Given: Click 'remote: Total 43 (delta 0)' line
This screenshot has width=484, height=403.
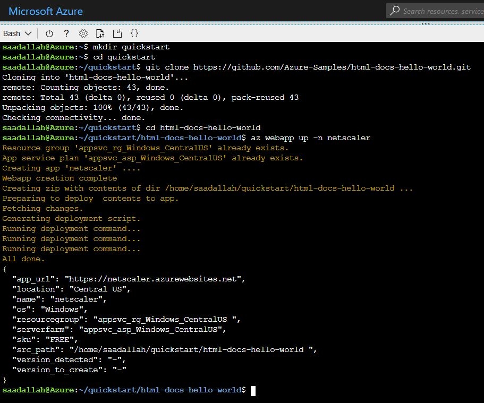Looking at the screenshot, I should tap(150, 98).
